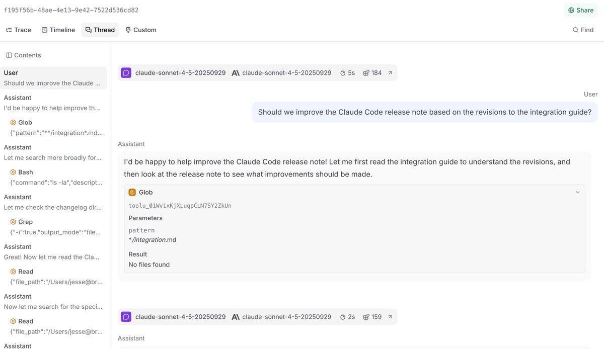Click the 159 token count
Image resolution: width=604 pixels, height=349 pixels.
coord(372,317)
